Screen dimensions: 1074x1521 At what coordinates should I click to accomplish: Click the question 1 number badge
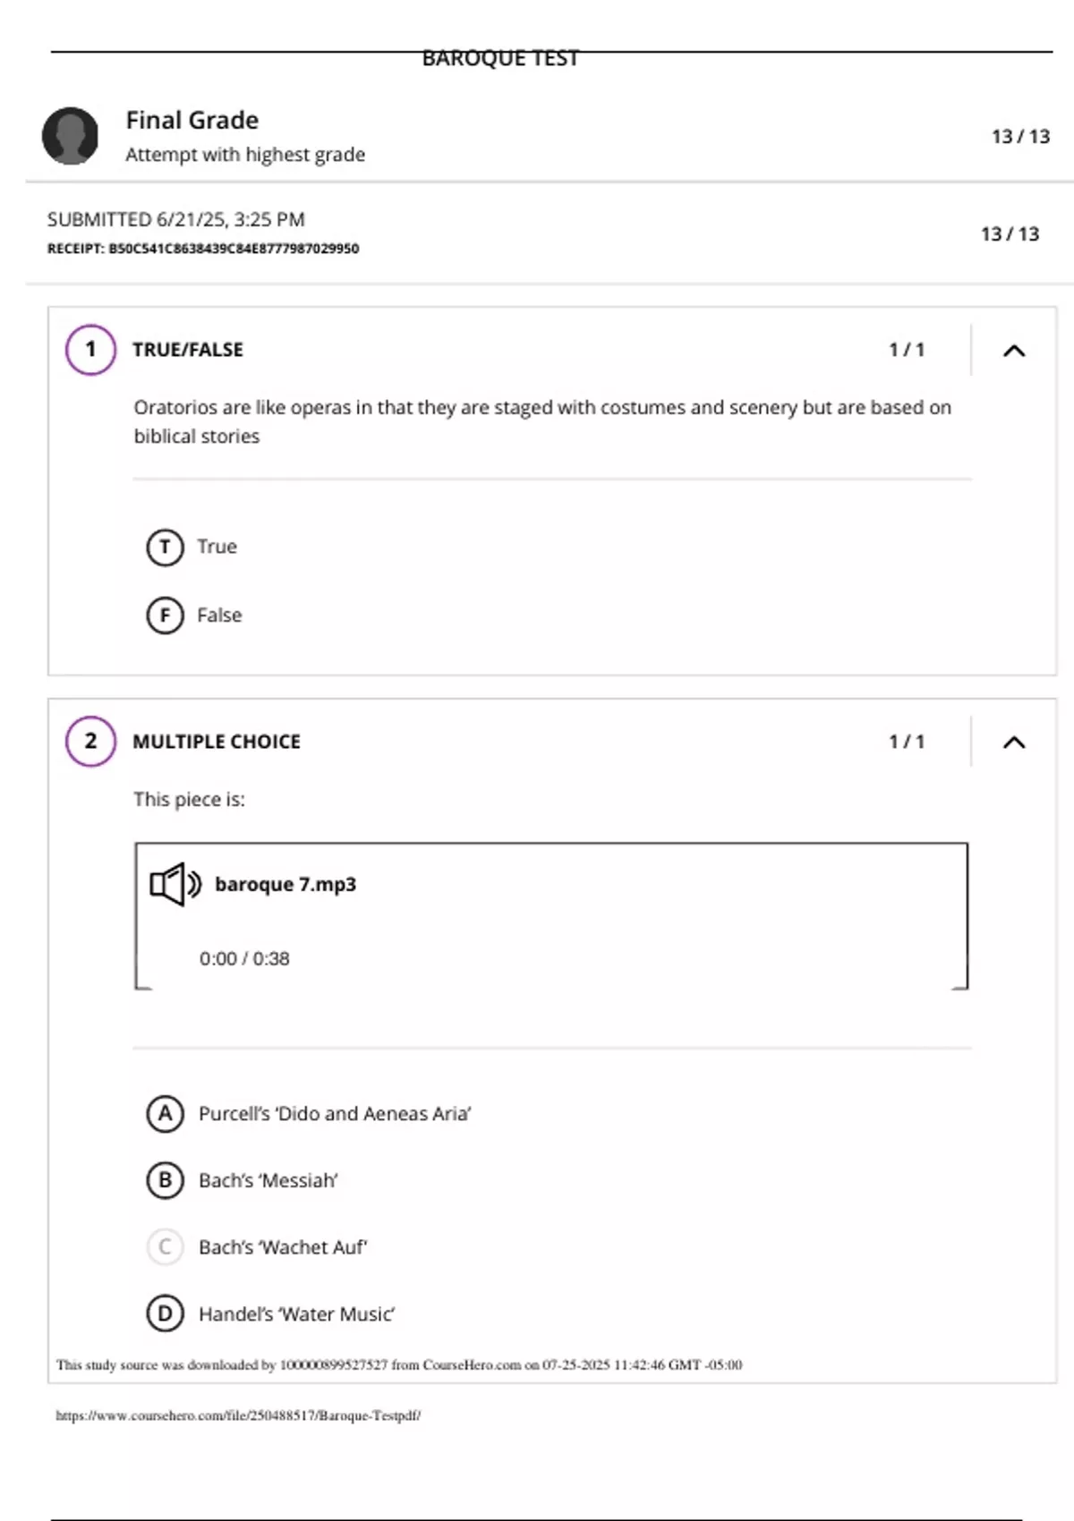coord(90,349)
